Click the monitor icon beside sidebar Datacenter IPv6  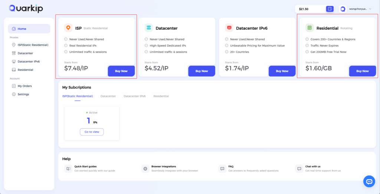coord(14,61)
